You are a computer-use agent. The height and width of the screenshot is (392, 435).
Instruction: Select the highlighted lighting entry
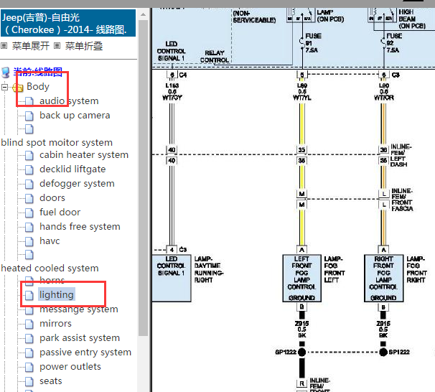[x=57, y=294]
